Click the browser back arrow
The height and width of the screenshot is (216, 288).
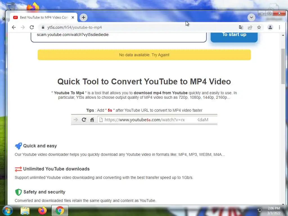(14, 27)
